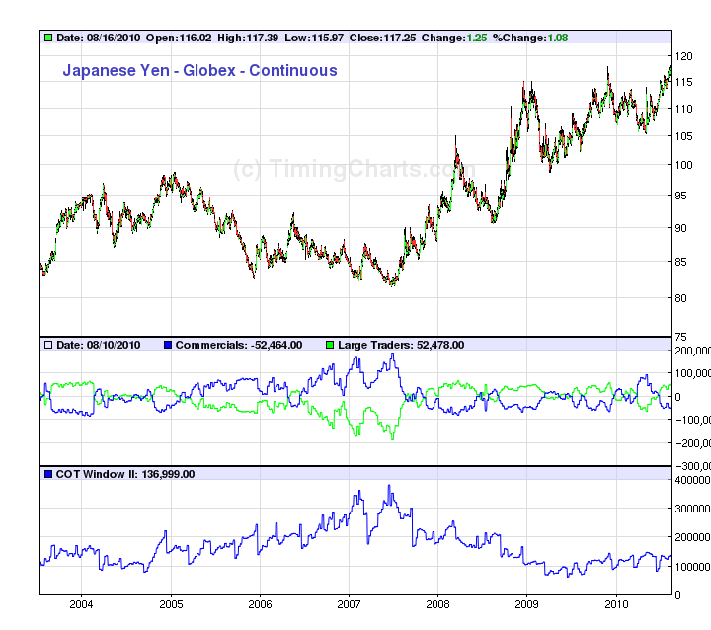Click the blue Commercials legend swatch
Image resolution: width=711 pixels, height=630 pixels.
(x=168, y=345)
